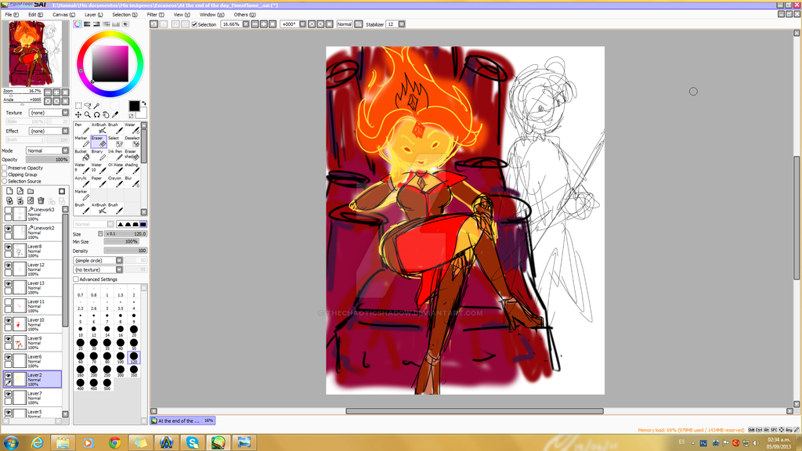Open Skype from the taskbar
The image size is (802, 451).
coord(193,442)
